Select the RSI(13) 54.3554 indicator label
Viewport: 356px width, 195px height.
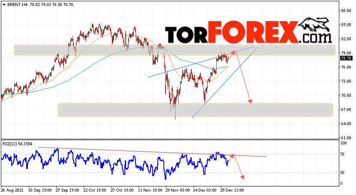click(18, 144)
